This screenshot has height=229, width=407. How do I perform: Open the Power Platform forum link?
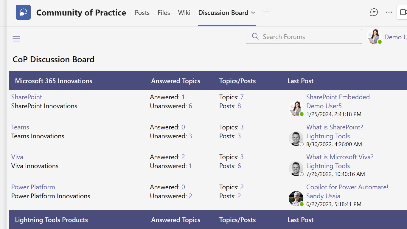(33, 187)
